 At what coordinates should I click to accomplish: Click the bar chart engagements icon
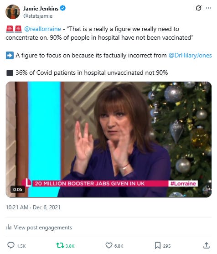pos(9,227)
